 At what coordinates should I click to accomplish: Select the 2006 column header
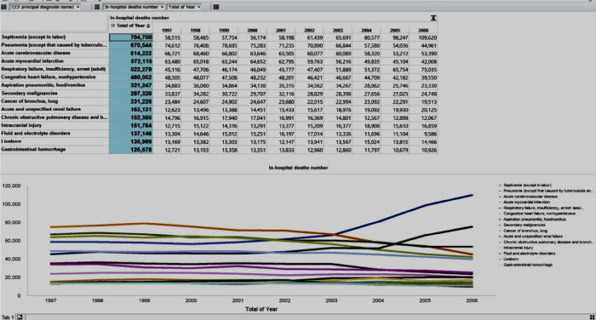[423, 31]
